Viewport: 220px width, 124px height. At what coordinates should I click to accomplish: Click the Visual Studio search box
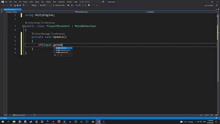92,2
